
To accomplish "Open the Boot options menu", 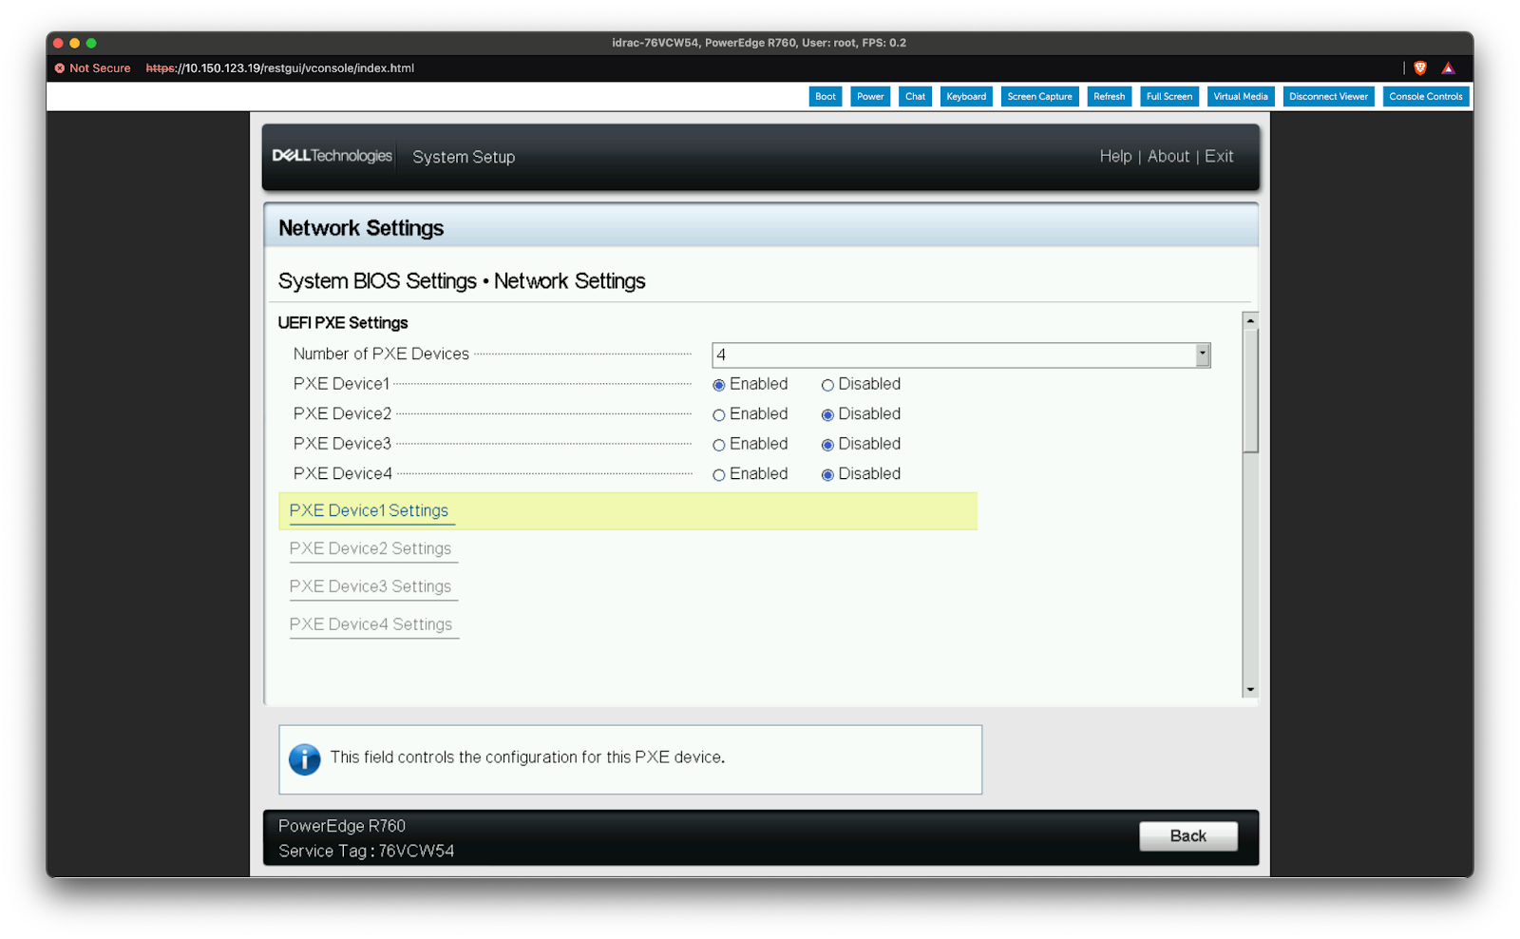I will [x=825, y=97].
